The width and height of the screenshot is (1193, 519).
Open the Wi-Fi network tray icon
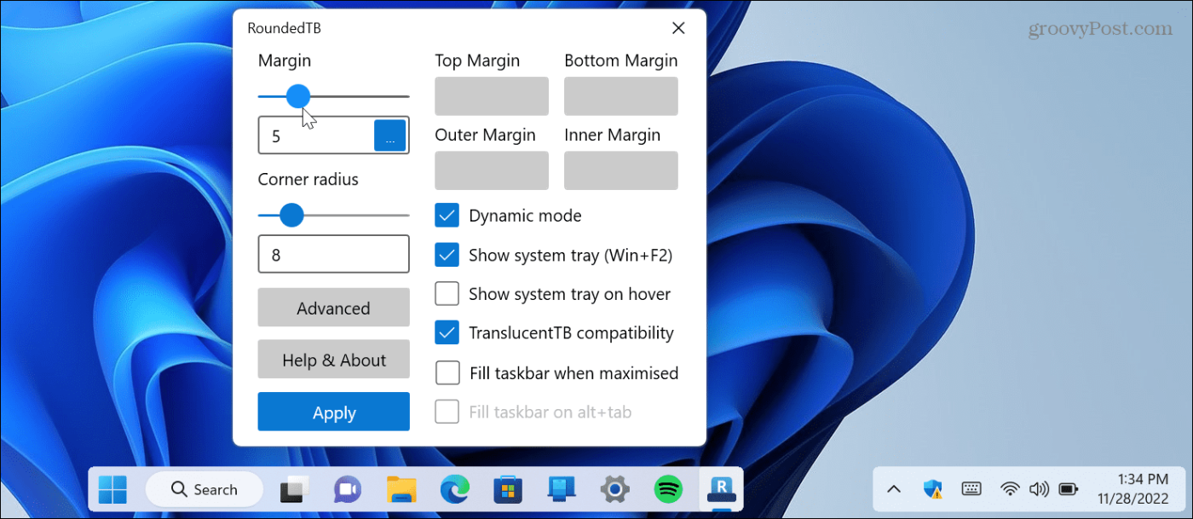pos(1010,489)
